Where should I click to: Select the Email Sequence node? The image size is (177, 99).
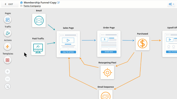pyautogui.click(x=106, y=95)
